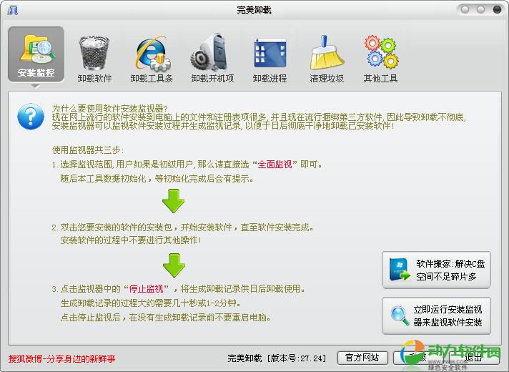The image size is (509, 372).
Task: Open 卸载软件 trash bin icon
Action: (x=94, y=56)
